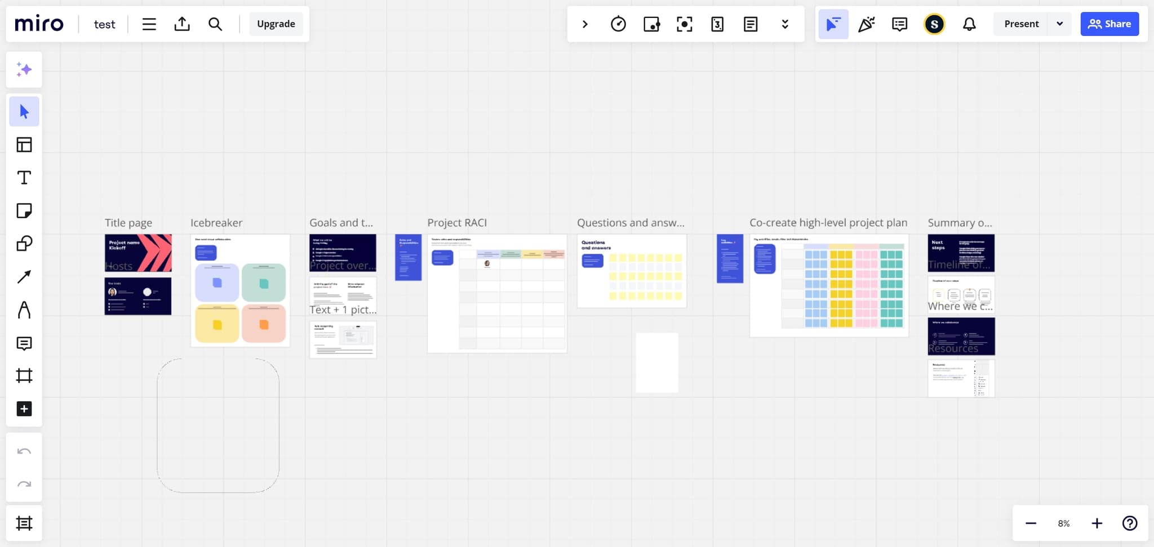Select the Frame tool

tap(24, 376)
